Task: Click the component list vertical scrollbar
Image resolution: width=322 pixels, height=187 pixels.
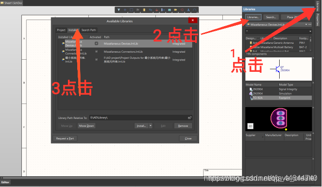Action: [310, 44]
